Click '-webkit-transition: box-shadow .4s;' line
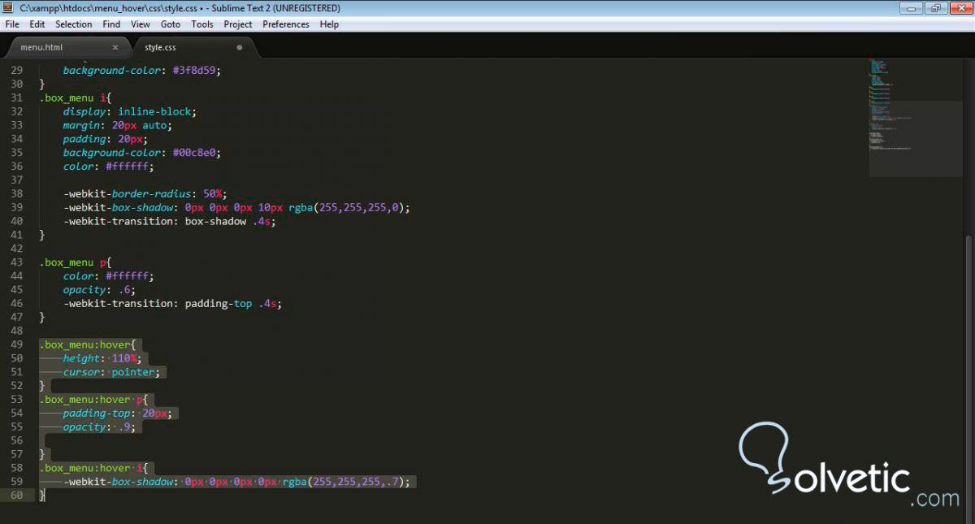Screen dimensions: 975x524 [169, 221]
